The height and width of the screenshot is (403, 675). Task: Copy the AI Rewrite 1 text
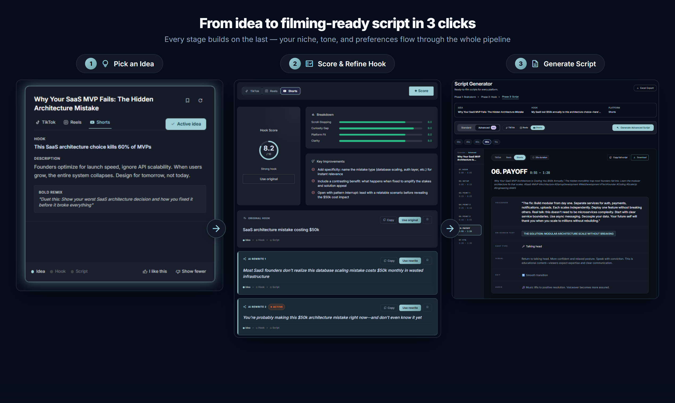[x=389, y=261]
